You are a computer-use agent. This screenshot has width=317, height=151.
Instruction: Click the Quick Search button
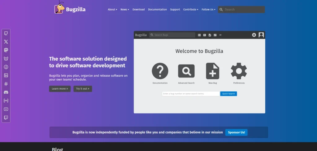[228, 94]
